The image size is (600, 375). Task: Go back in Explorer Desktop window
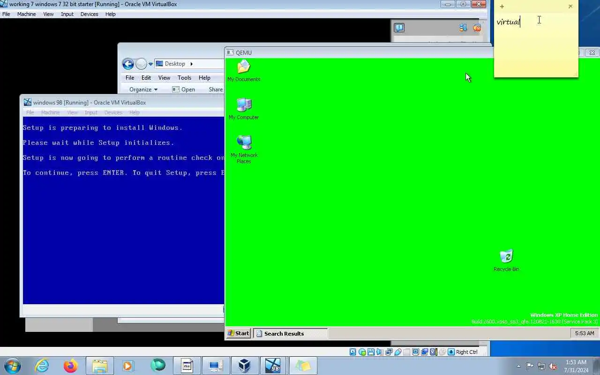[128, 64]
